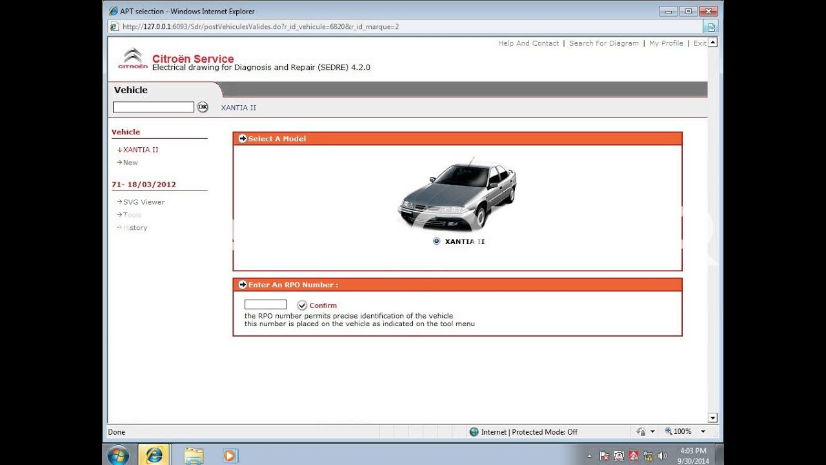
Task: Open Windows Media Player from taskbar
Action: [230, 455]
